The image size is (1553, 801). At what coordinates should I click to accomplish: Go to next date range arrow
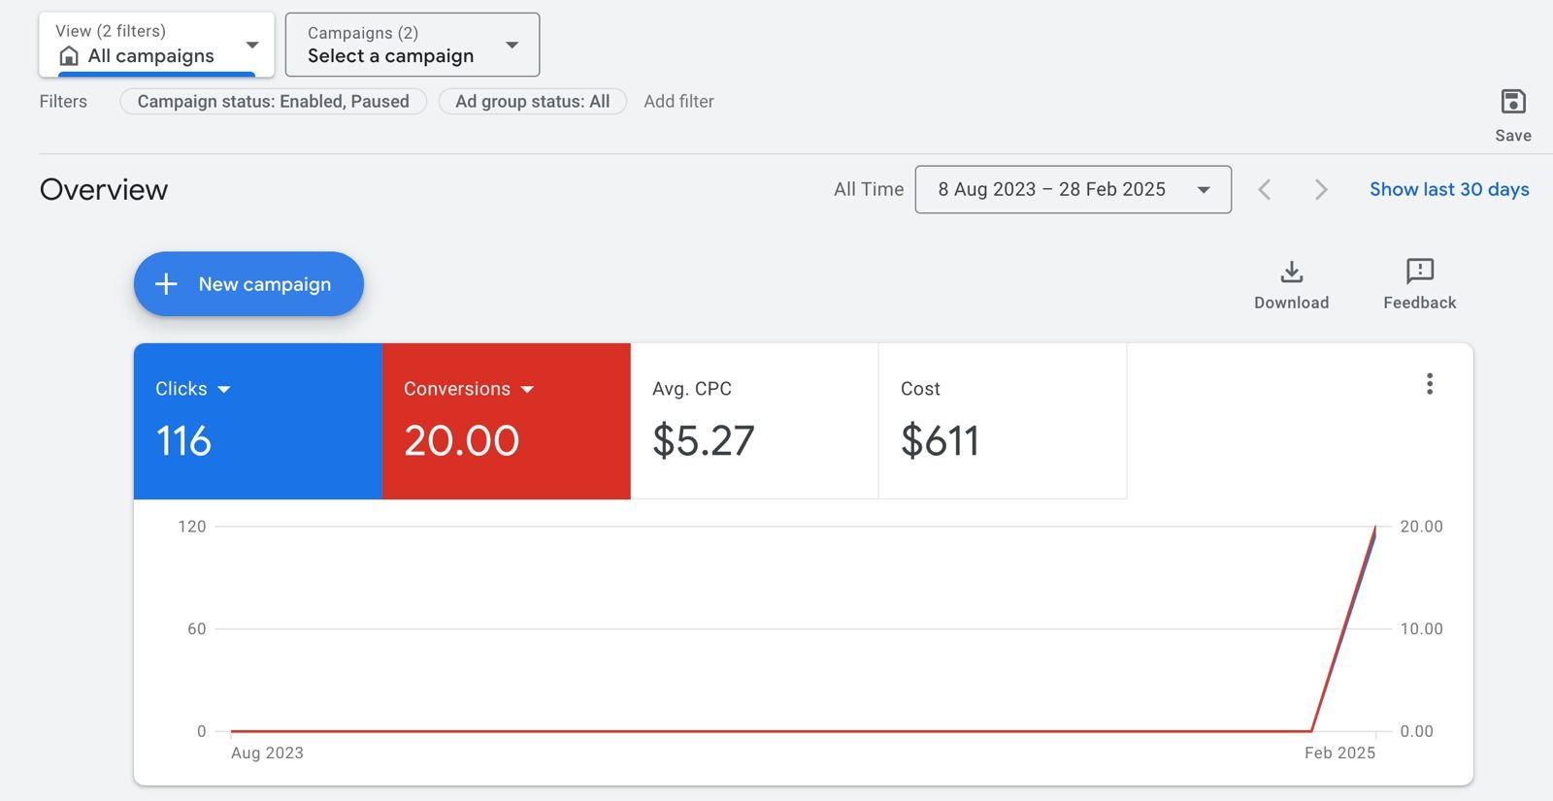pos(1320,190)
